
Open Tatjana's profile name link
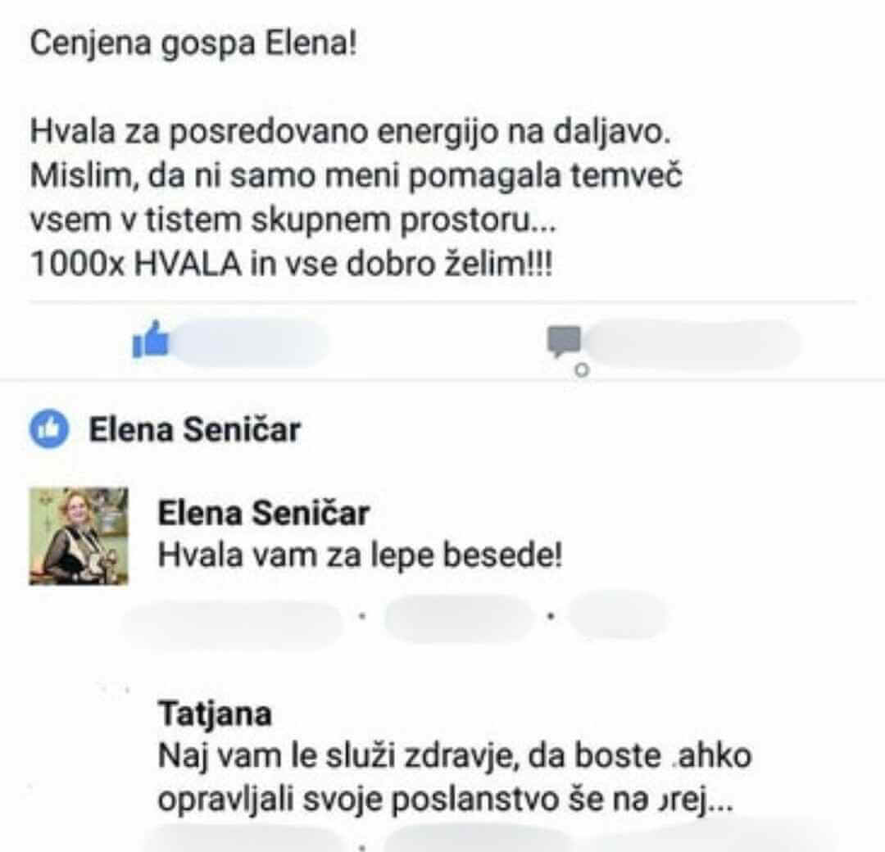(x=214, y=714)
